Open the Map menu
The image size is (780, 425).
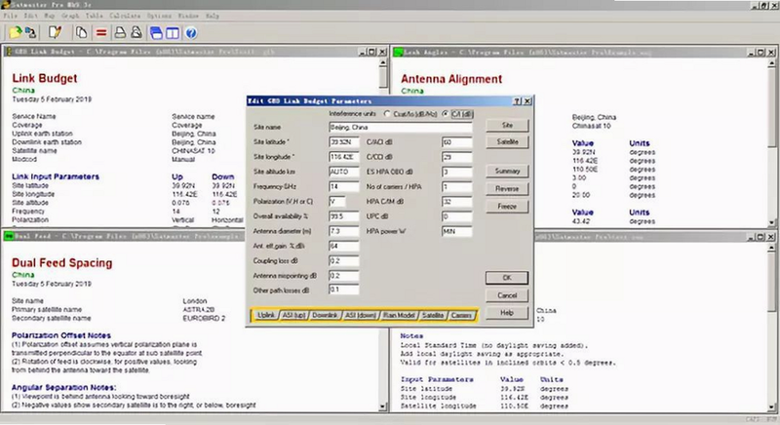50,16
